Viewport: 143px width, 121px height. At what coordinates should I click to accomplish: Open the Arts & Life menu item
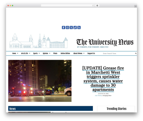pyautogui.click(x=25, y=53)
